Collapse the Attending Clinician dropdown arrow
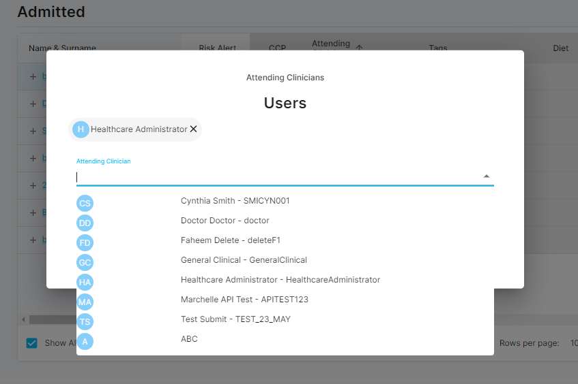The image size is (578, 384). tap(486, 176)
